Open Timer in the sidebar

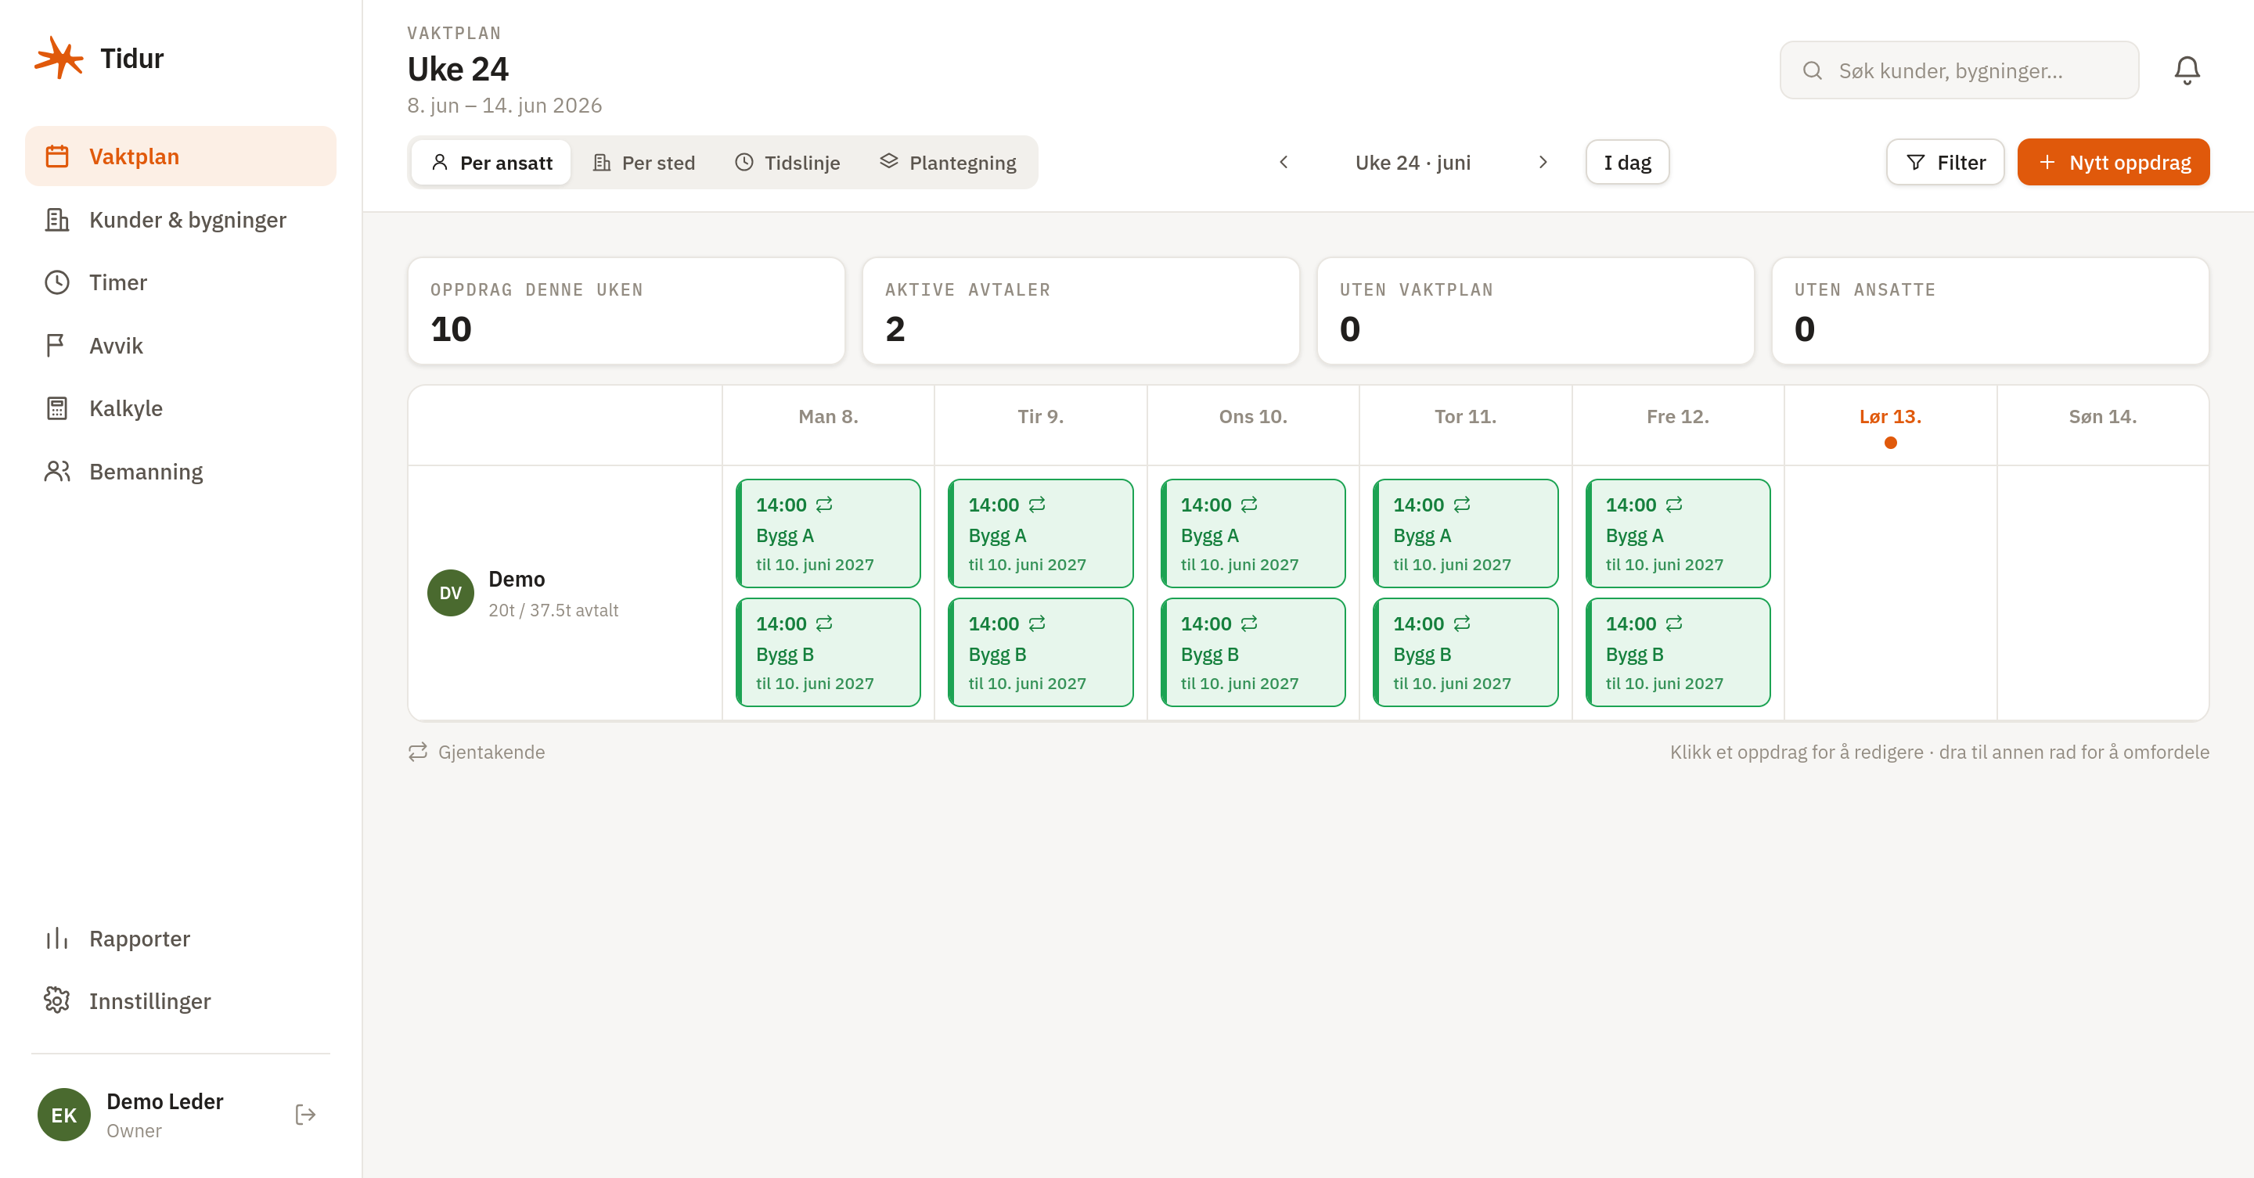tap(180, 282)
